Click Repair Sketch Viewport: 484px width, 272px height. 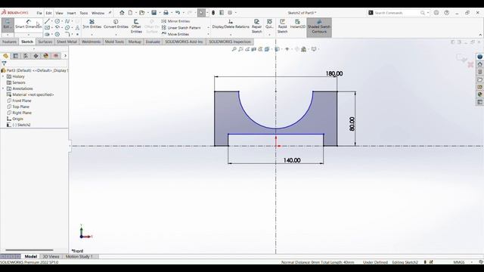(x=256, y=26)
